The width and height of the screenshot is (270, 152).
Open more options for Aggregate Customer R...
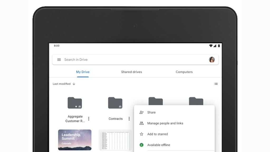pos(89,118)
